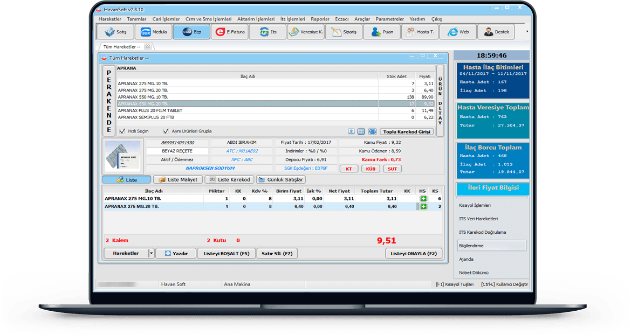Open the Eczacı menu
631x335 pixels.
pos(341,18)
